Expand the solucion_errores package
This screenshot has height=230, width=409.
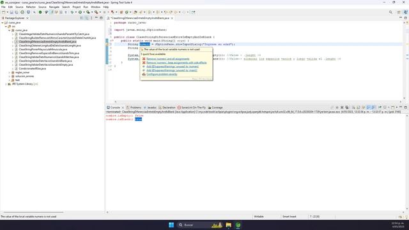click(x=10, y=76)
